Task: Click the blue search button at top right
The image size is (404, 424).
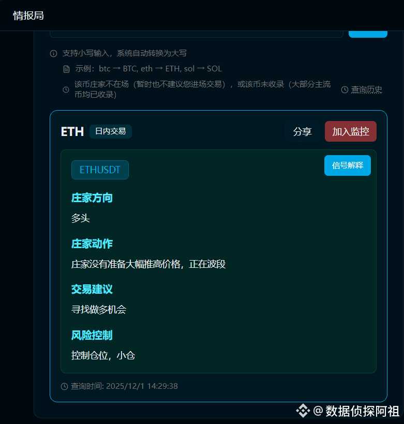Action: coord(368,34)
